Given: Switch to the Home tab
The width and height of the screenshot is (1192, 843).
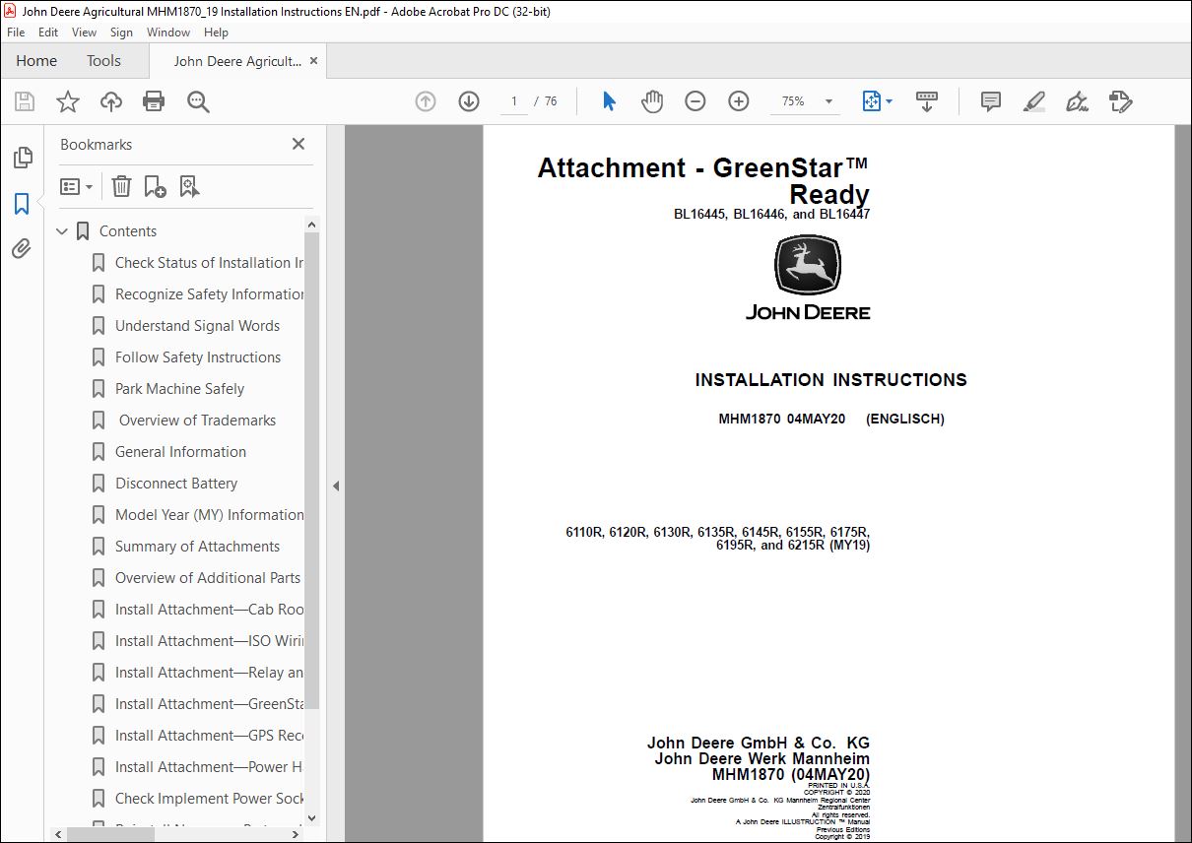Looking at the screenshot, I should (36, 61).
